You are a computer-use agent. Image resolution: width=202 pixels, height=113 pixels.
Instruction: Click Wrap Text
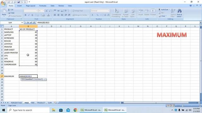coord(77,11)
